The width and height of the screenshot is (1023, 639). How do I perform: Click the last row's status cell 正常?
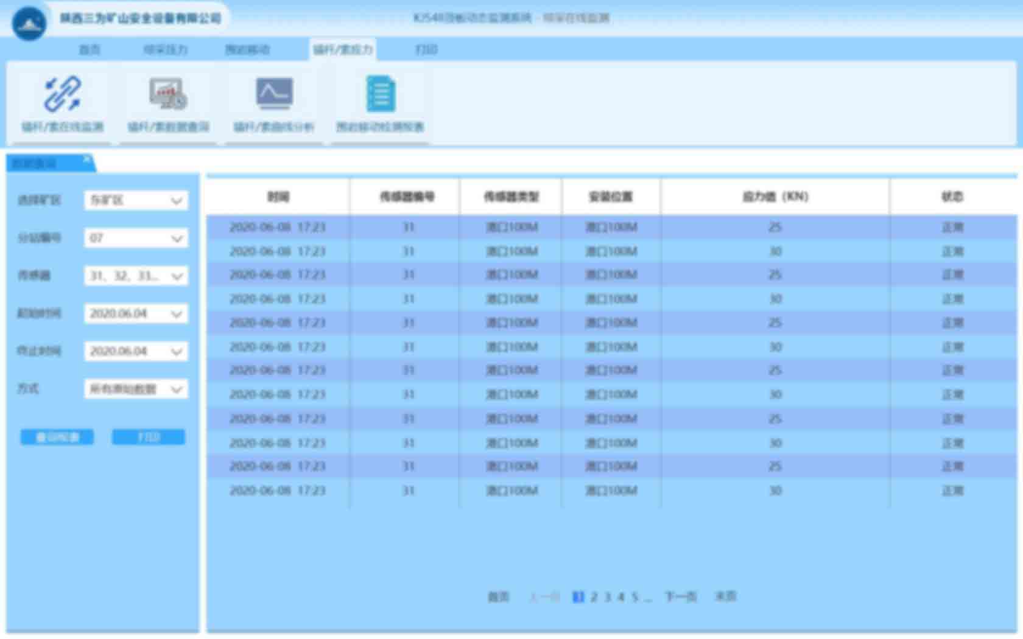(x=952, y=491)
